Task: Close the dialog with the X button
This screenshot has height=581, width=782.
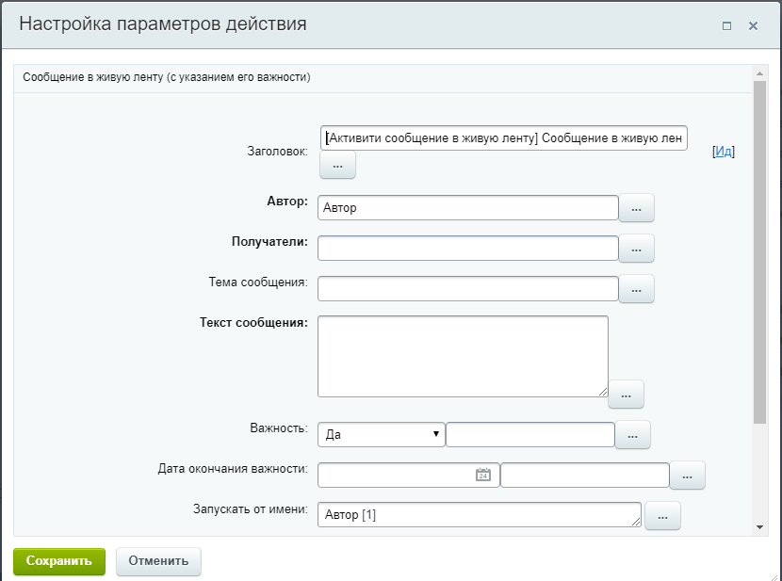Action: click(x=753, y=26)
